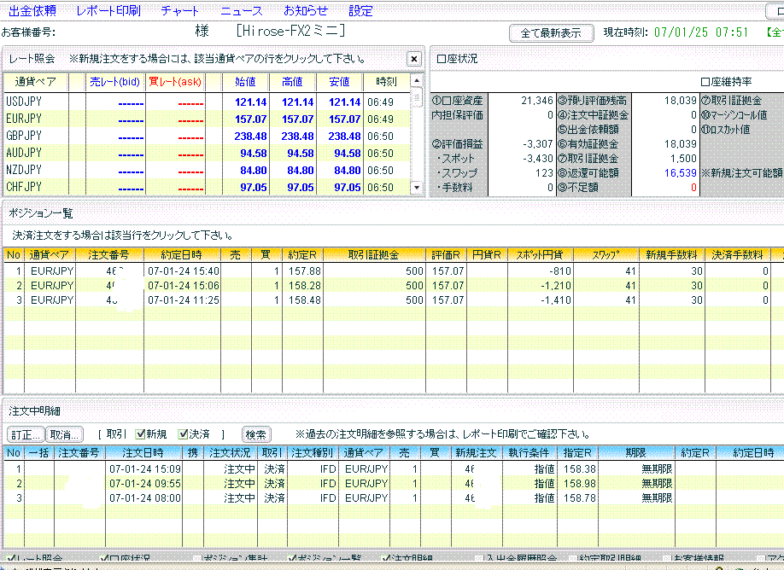
Task: Toggle the レート照会 panel checkbox at bottom
Action: pyautogui.click(x=10, y=558)
